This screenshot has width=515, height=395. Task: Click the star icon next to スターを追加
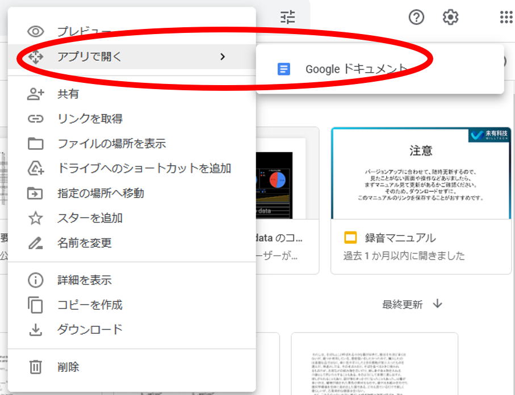(x=36, y=216)
